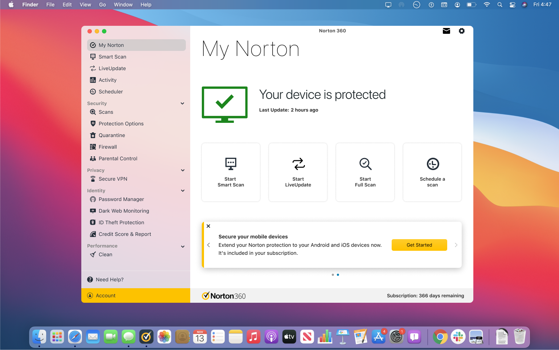Select the first banner page dot
559x350 pixels.
[x=333, y=275]
